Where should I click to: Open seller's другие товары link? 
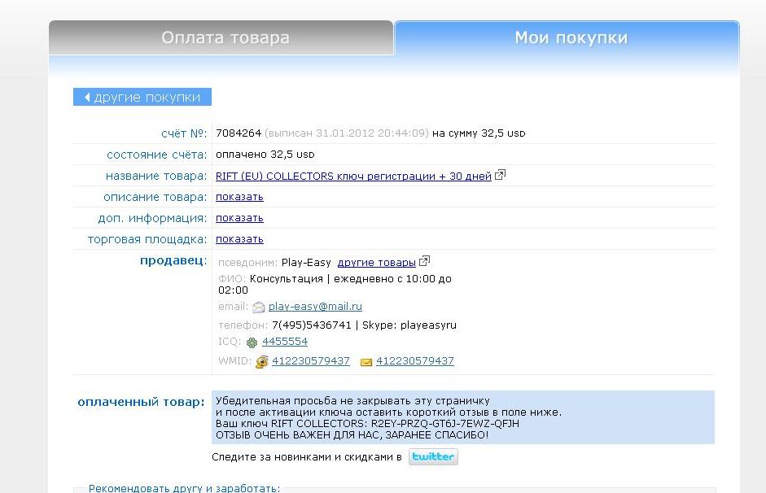[377, 263]
